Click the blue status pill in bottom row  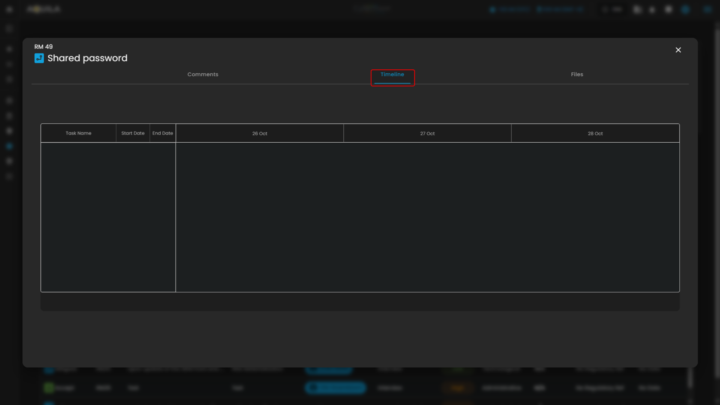[336, 388]
